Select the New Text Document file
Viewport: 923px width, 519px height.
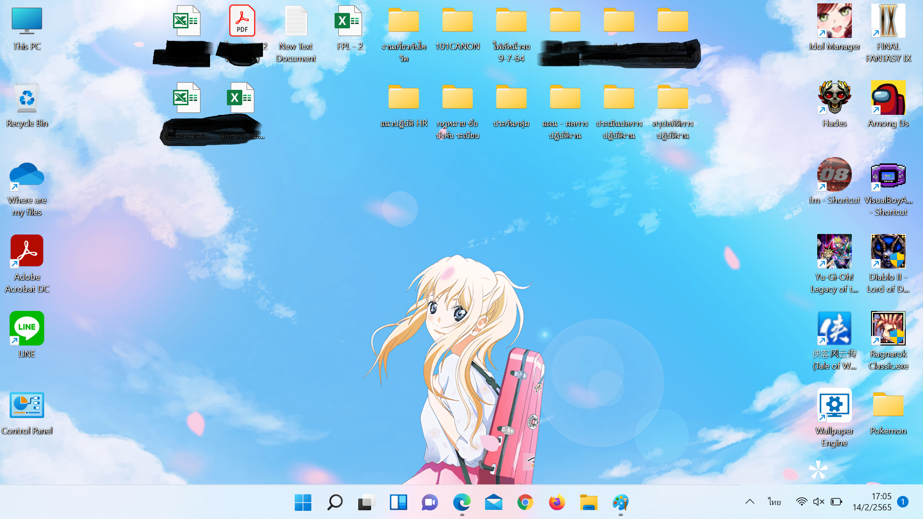point(296,34)
